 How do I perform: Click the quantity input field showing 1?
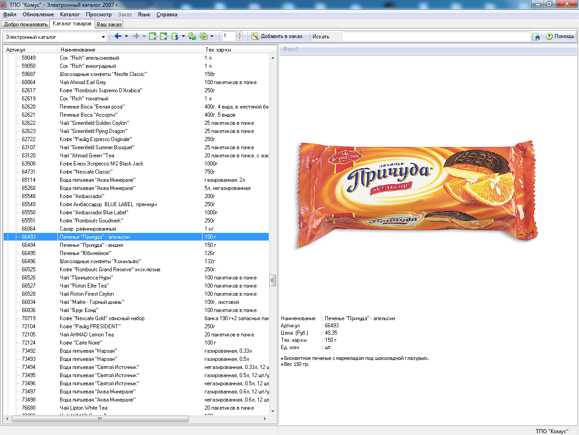point(228,36)
